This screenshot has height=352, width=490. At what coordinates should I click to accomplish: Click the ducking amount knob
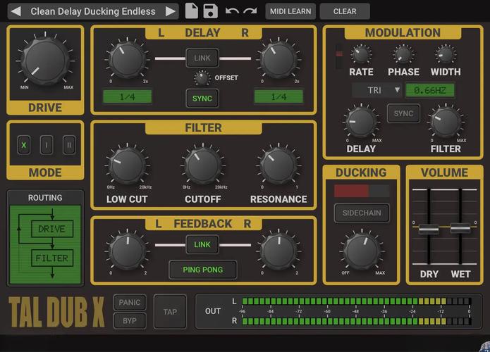[362, 251]
